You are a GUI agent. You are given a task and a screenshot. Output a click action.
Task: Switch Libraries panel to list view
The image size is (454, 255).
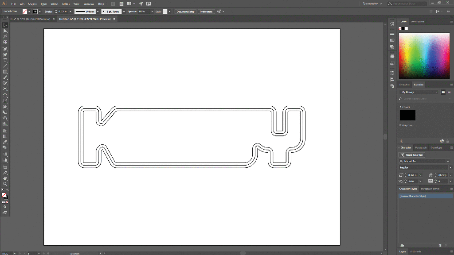click(x=448, y=92)
